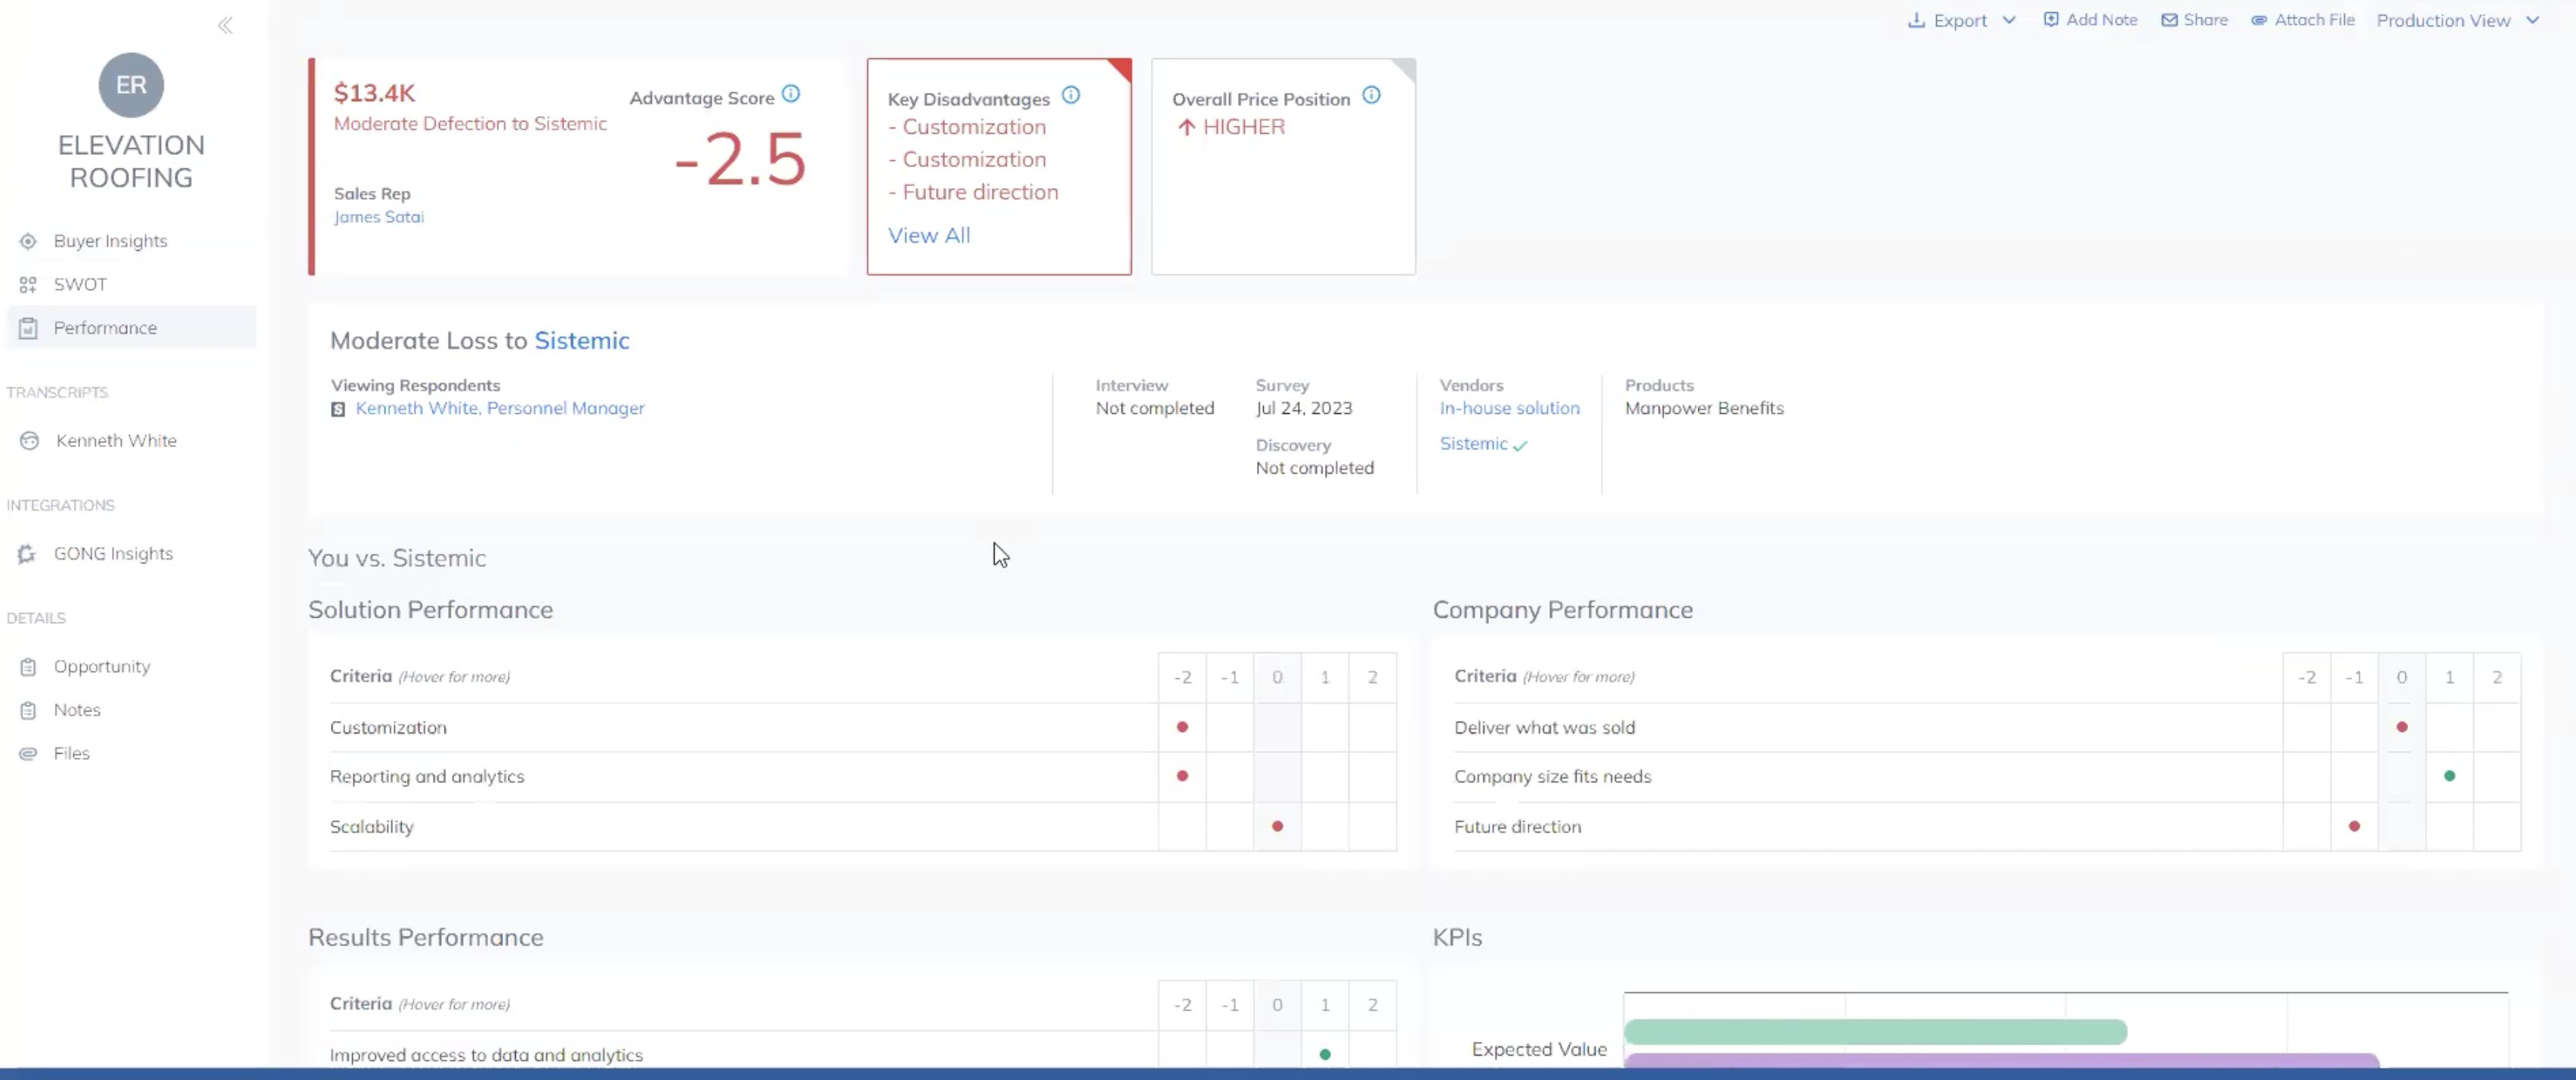Click Improved access to data and analytics label

(x=486, y=1055)
